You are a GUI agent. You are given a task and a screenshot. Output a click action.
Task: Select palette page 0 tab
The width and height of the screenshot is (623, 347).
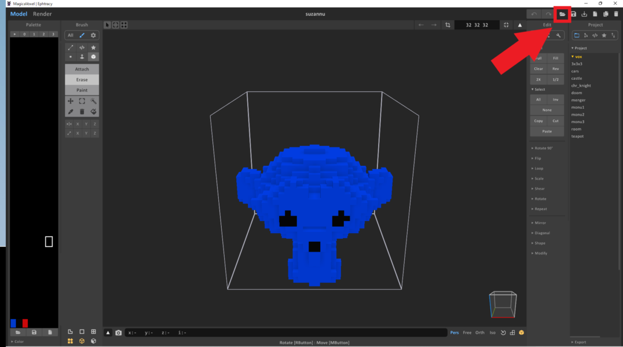pos(24,34)
